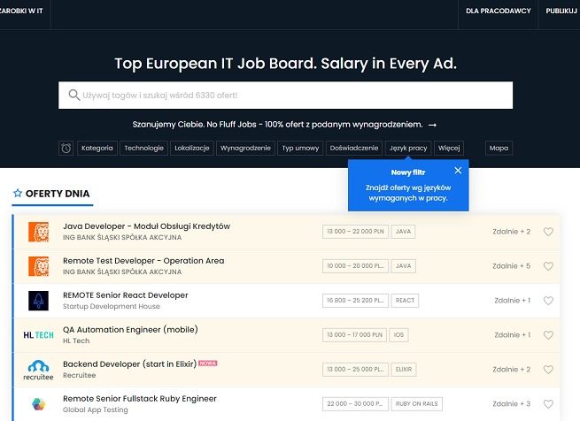The image size is (580, 421).
Task: Open the Język pracy filter dropdown
Action: [408, 149]
